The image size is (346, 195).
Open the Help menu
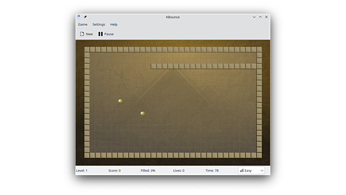tap(114, 24)
